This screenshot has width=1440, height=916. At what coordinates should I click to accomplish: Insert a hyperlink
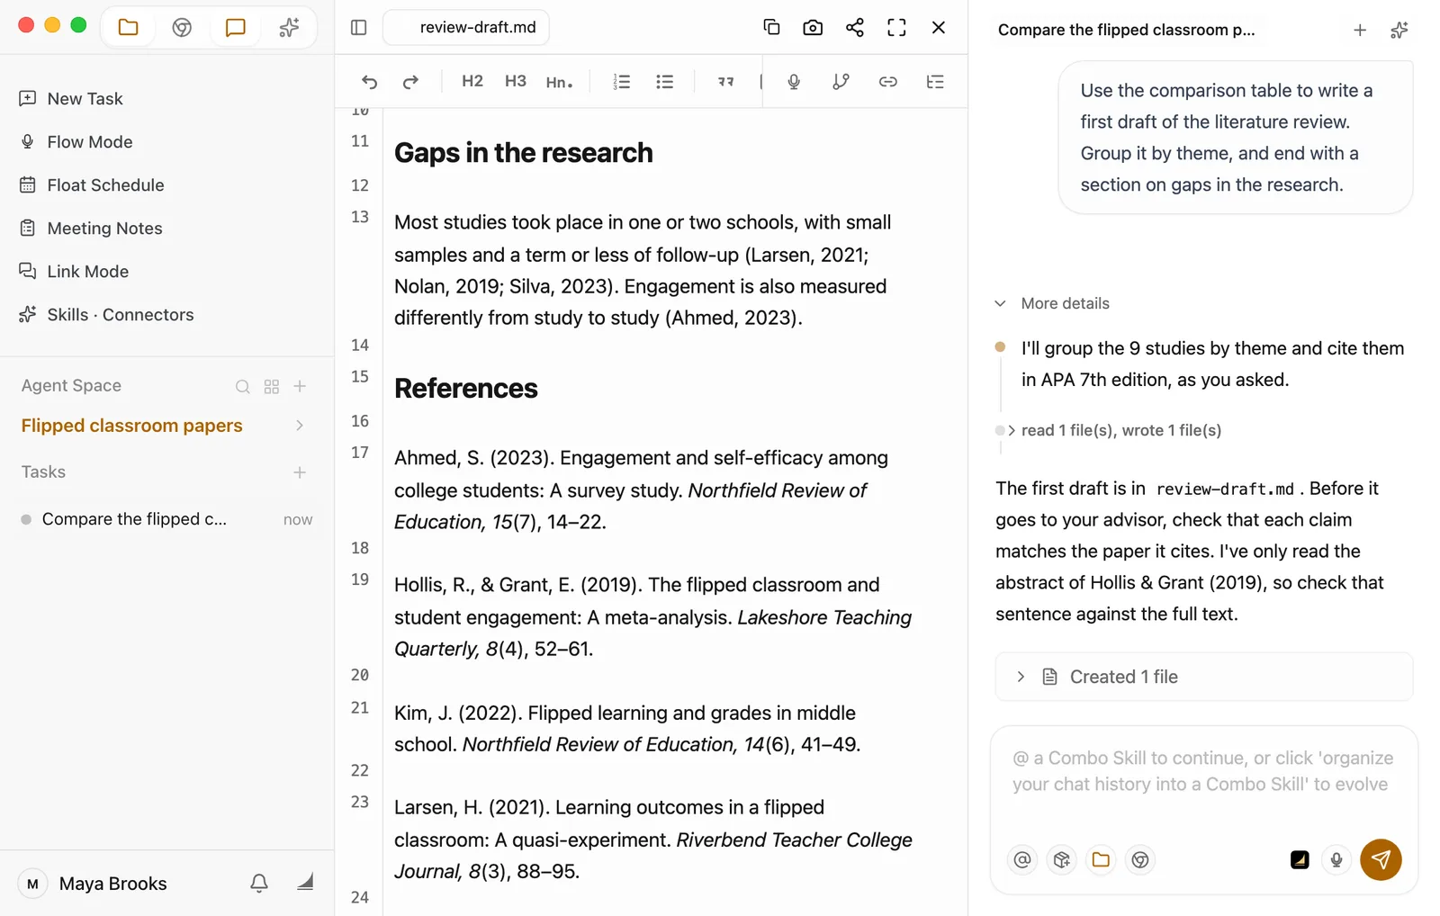(x=888, y=82)
